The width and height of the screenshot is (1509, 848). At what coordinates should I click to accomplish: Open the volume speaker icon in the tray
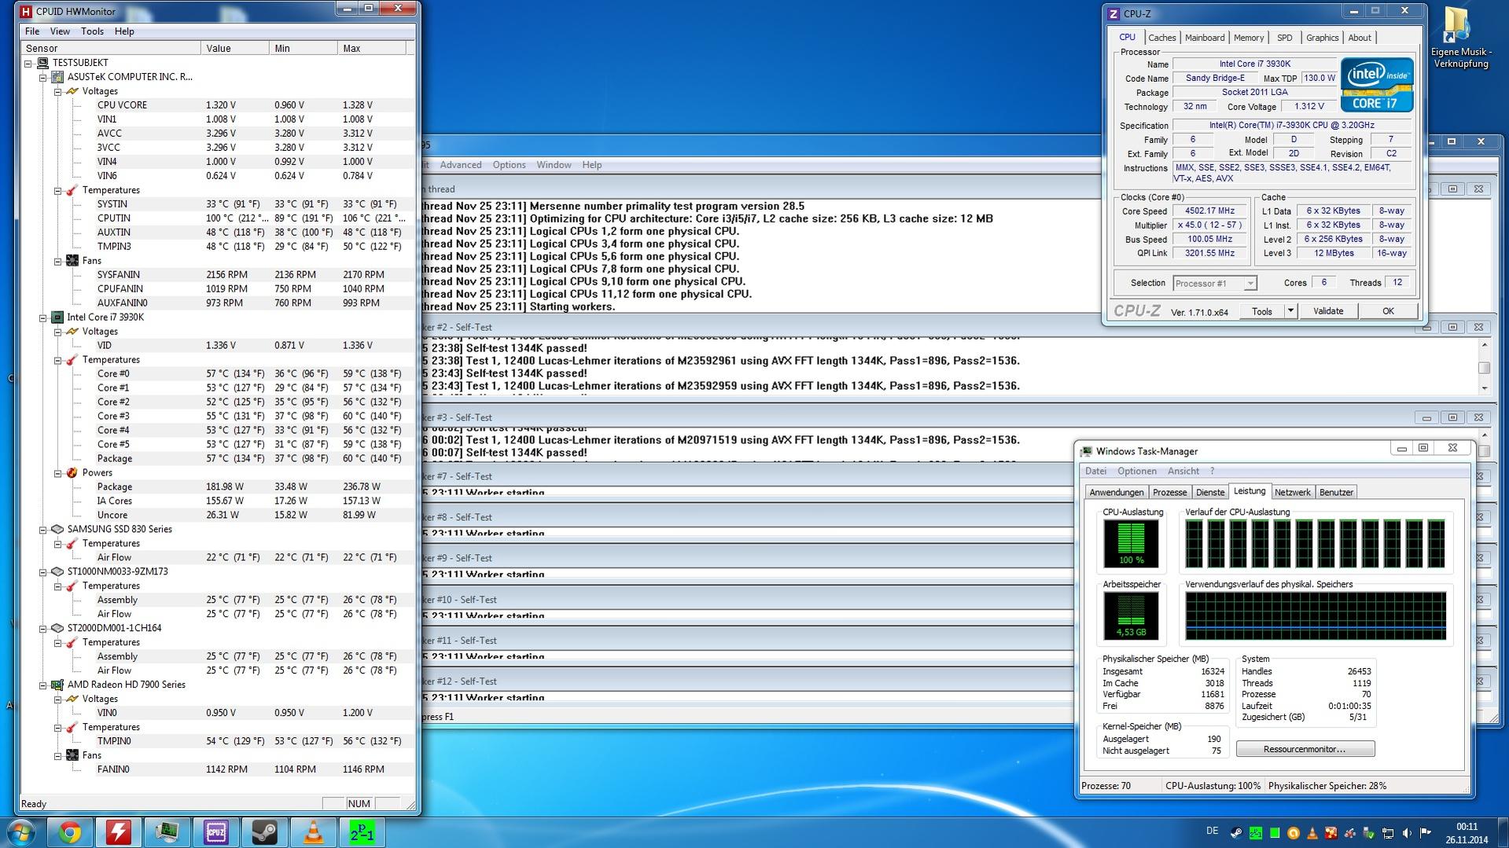pos(1407,833)
